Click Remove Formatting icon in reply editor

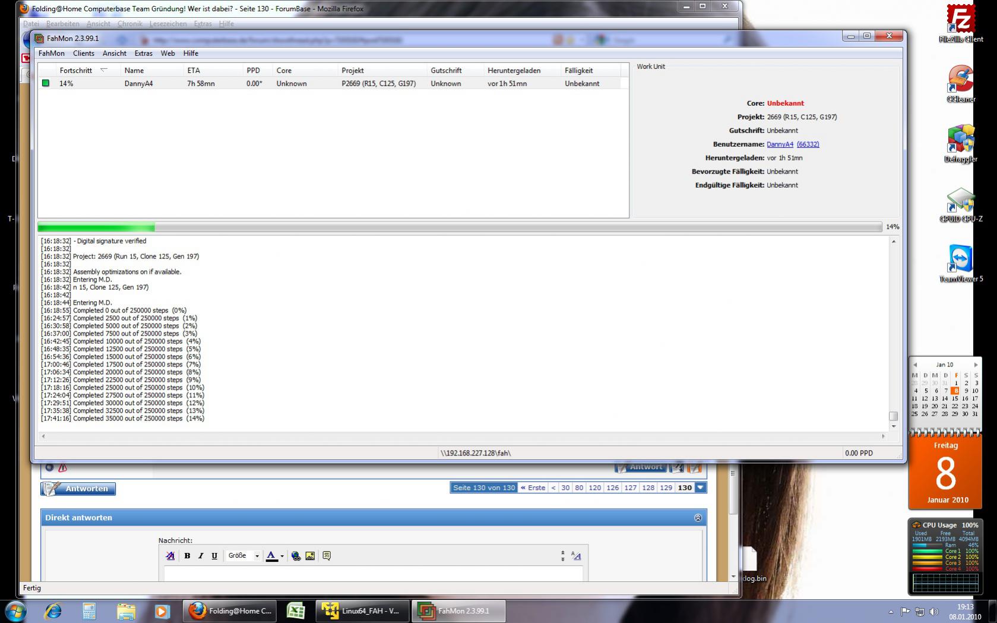(170, 556)
